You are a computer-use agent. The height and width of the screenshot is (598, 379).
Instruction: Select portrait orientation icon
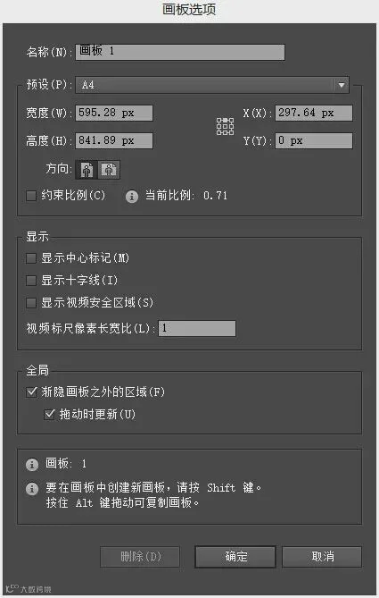87,170
